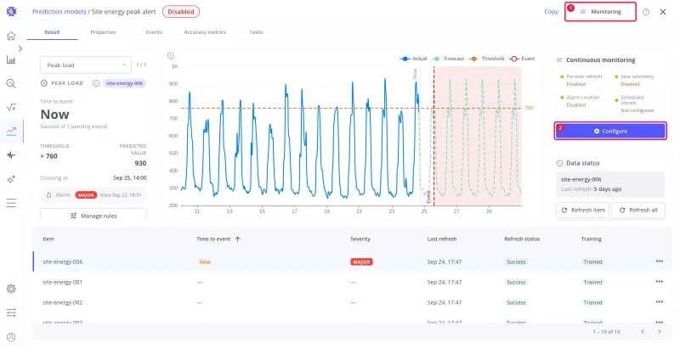Click the Configure button
This screenshot has height=349, width=680.
click(x=610, y=131)
